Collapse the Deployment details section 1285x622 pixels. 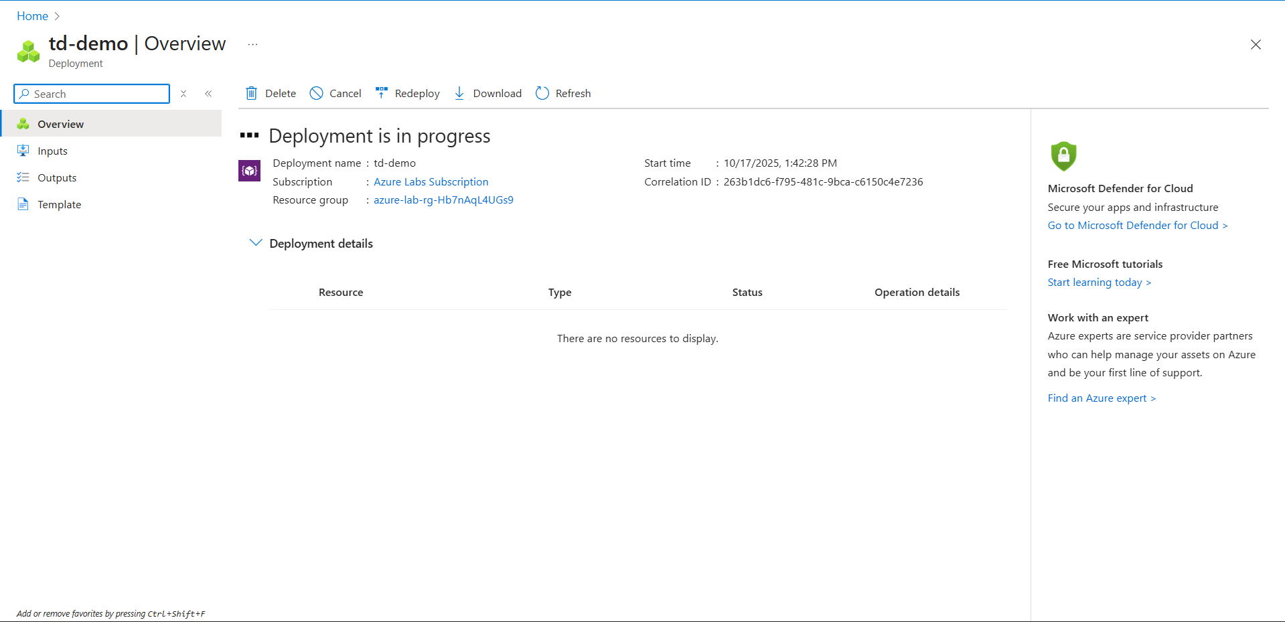click(256, 243)
